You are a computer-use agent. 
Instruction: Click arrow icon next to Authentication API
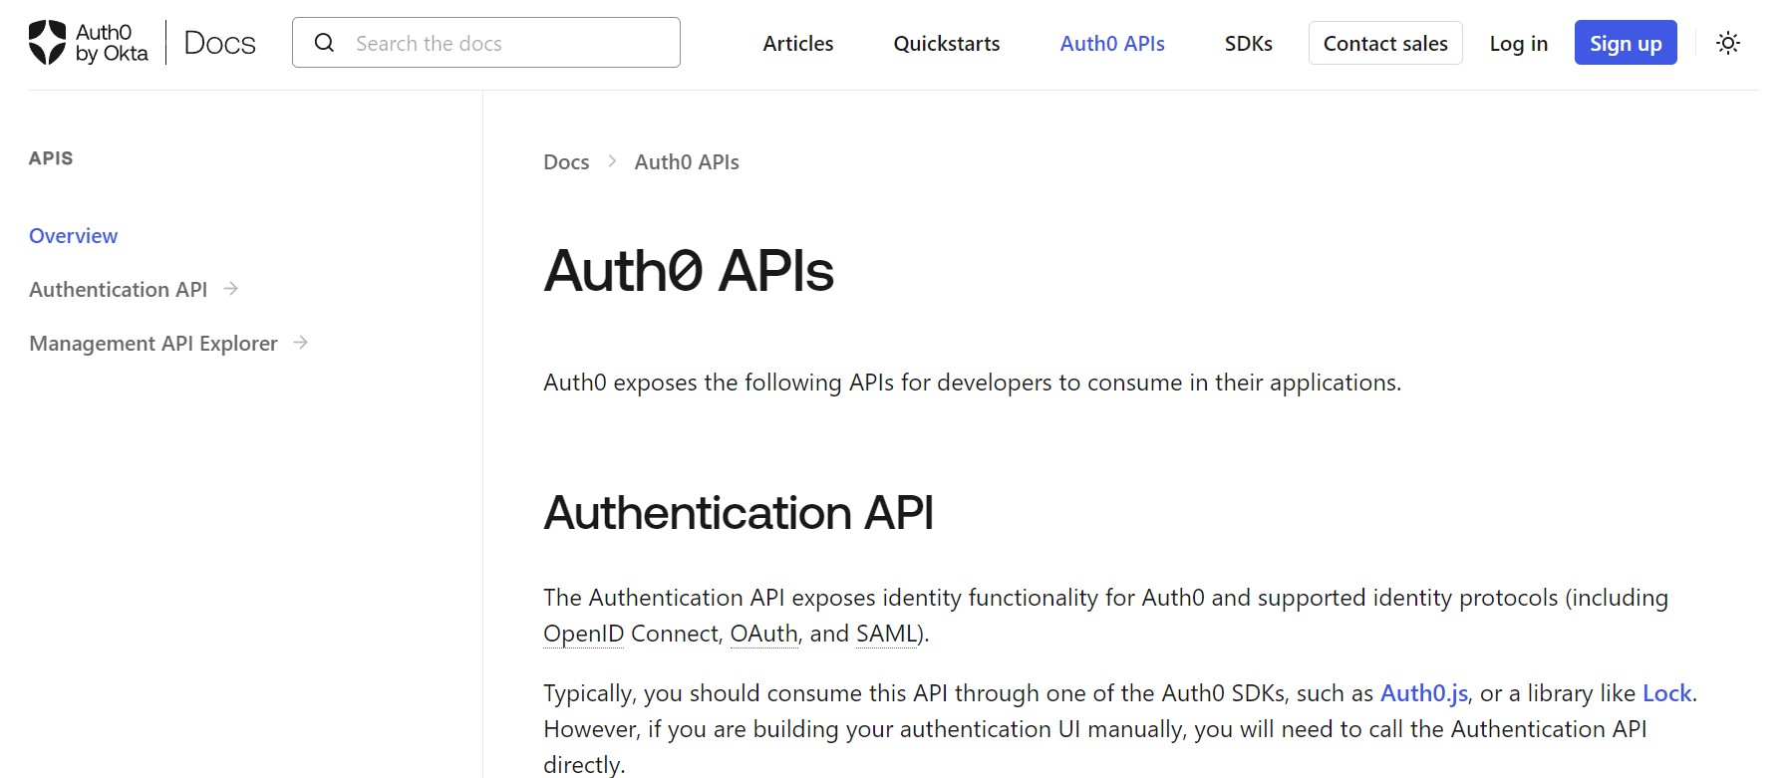tap(231, 289)
